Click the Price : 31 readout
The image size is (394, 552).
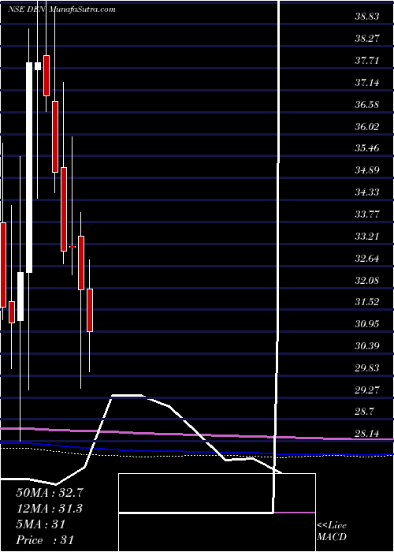(x=45, y=540)
